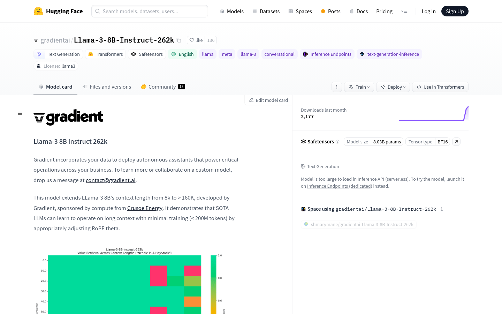This screenshot has height=314, width=502.
Task: Go to Datasets in the navigation
Action: click(x=266, y=11)
